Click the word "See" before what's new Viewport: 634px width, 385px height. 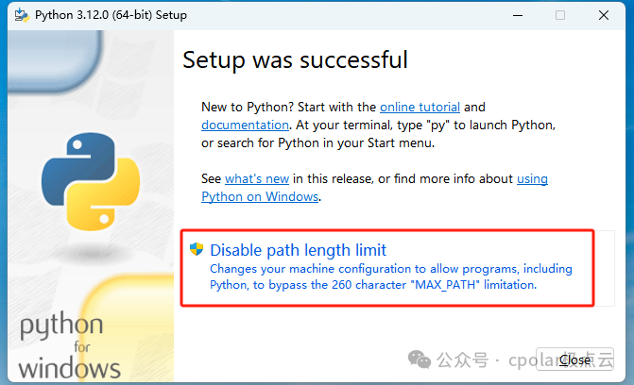(212, 178)
